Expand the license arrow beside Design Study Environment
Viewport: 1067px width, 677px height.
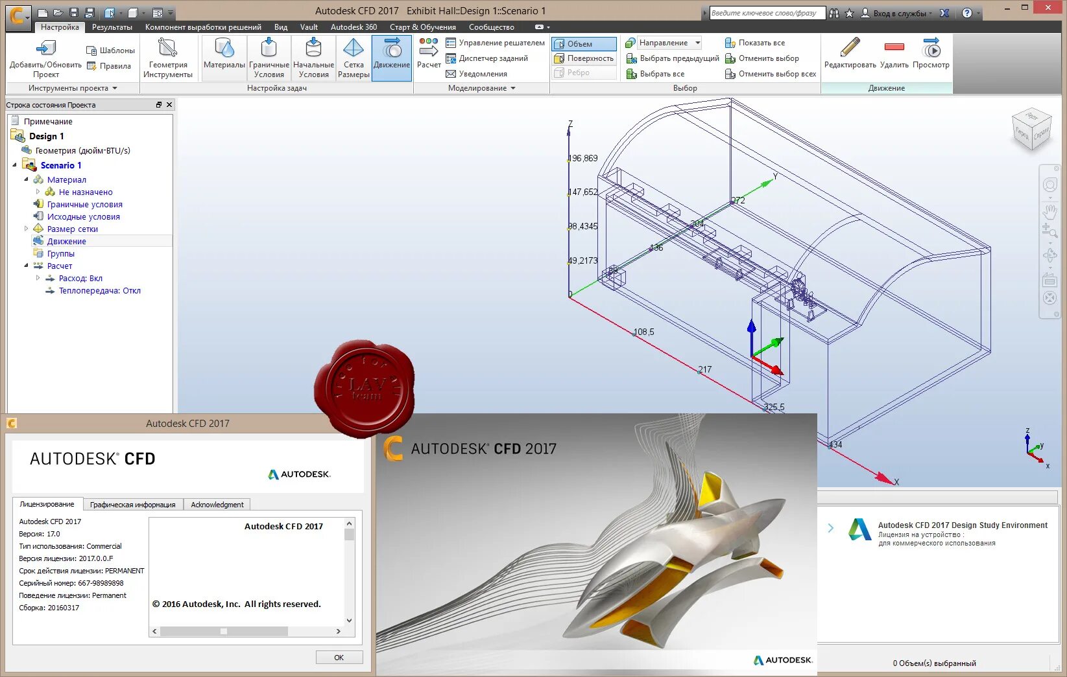[x=830, y=528]
